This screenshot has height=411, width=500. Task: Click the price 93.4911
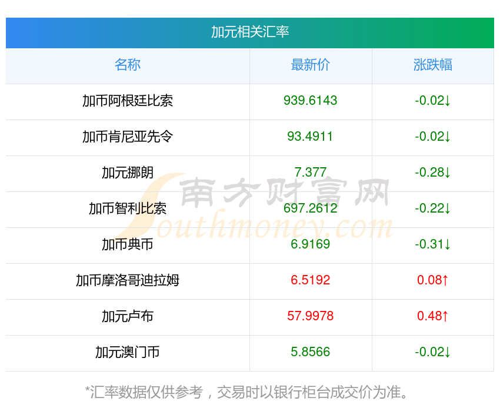[310, 137]
